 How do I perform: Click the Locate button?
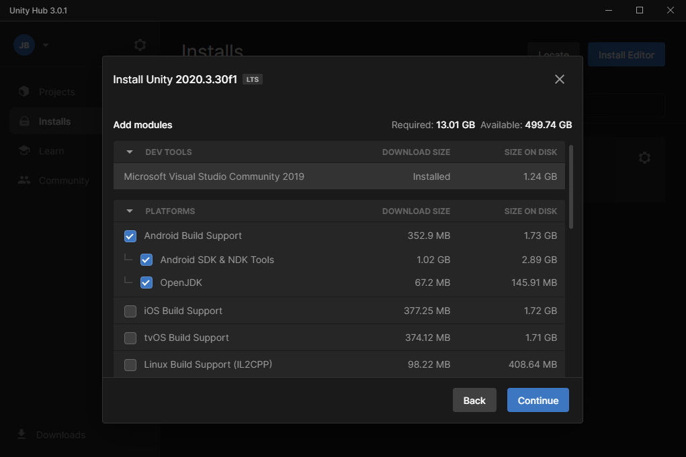554,50
